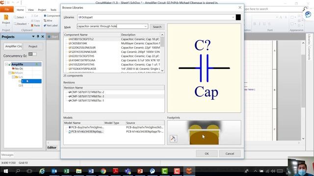Viewport: 314px width, 176px height.
Task: Click the capacitor schematic symbol preview
Action: 204,68
